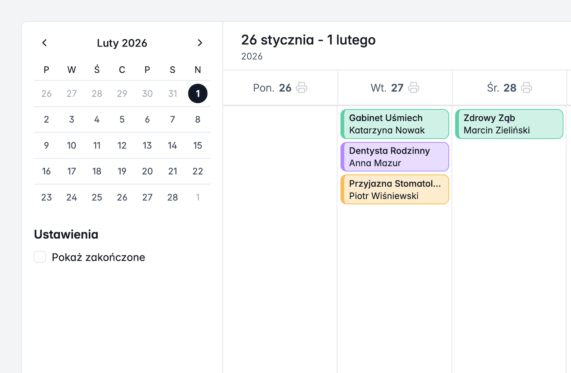Click the print icon for Wt. 27
This screenshot has width=571, height=373.
click(x=414, y=88)
